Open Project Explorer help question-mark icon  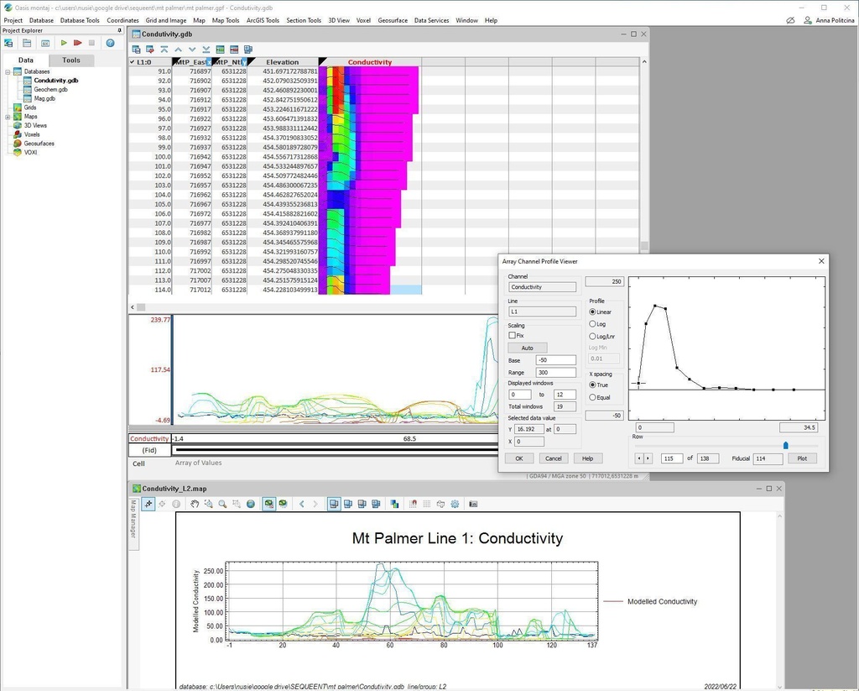pyautogui.click(x=110, y=43)
